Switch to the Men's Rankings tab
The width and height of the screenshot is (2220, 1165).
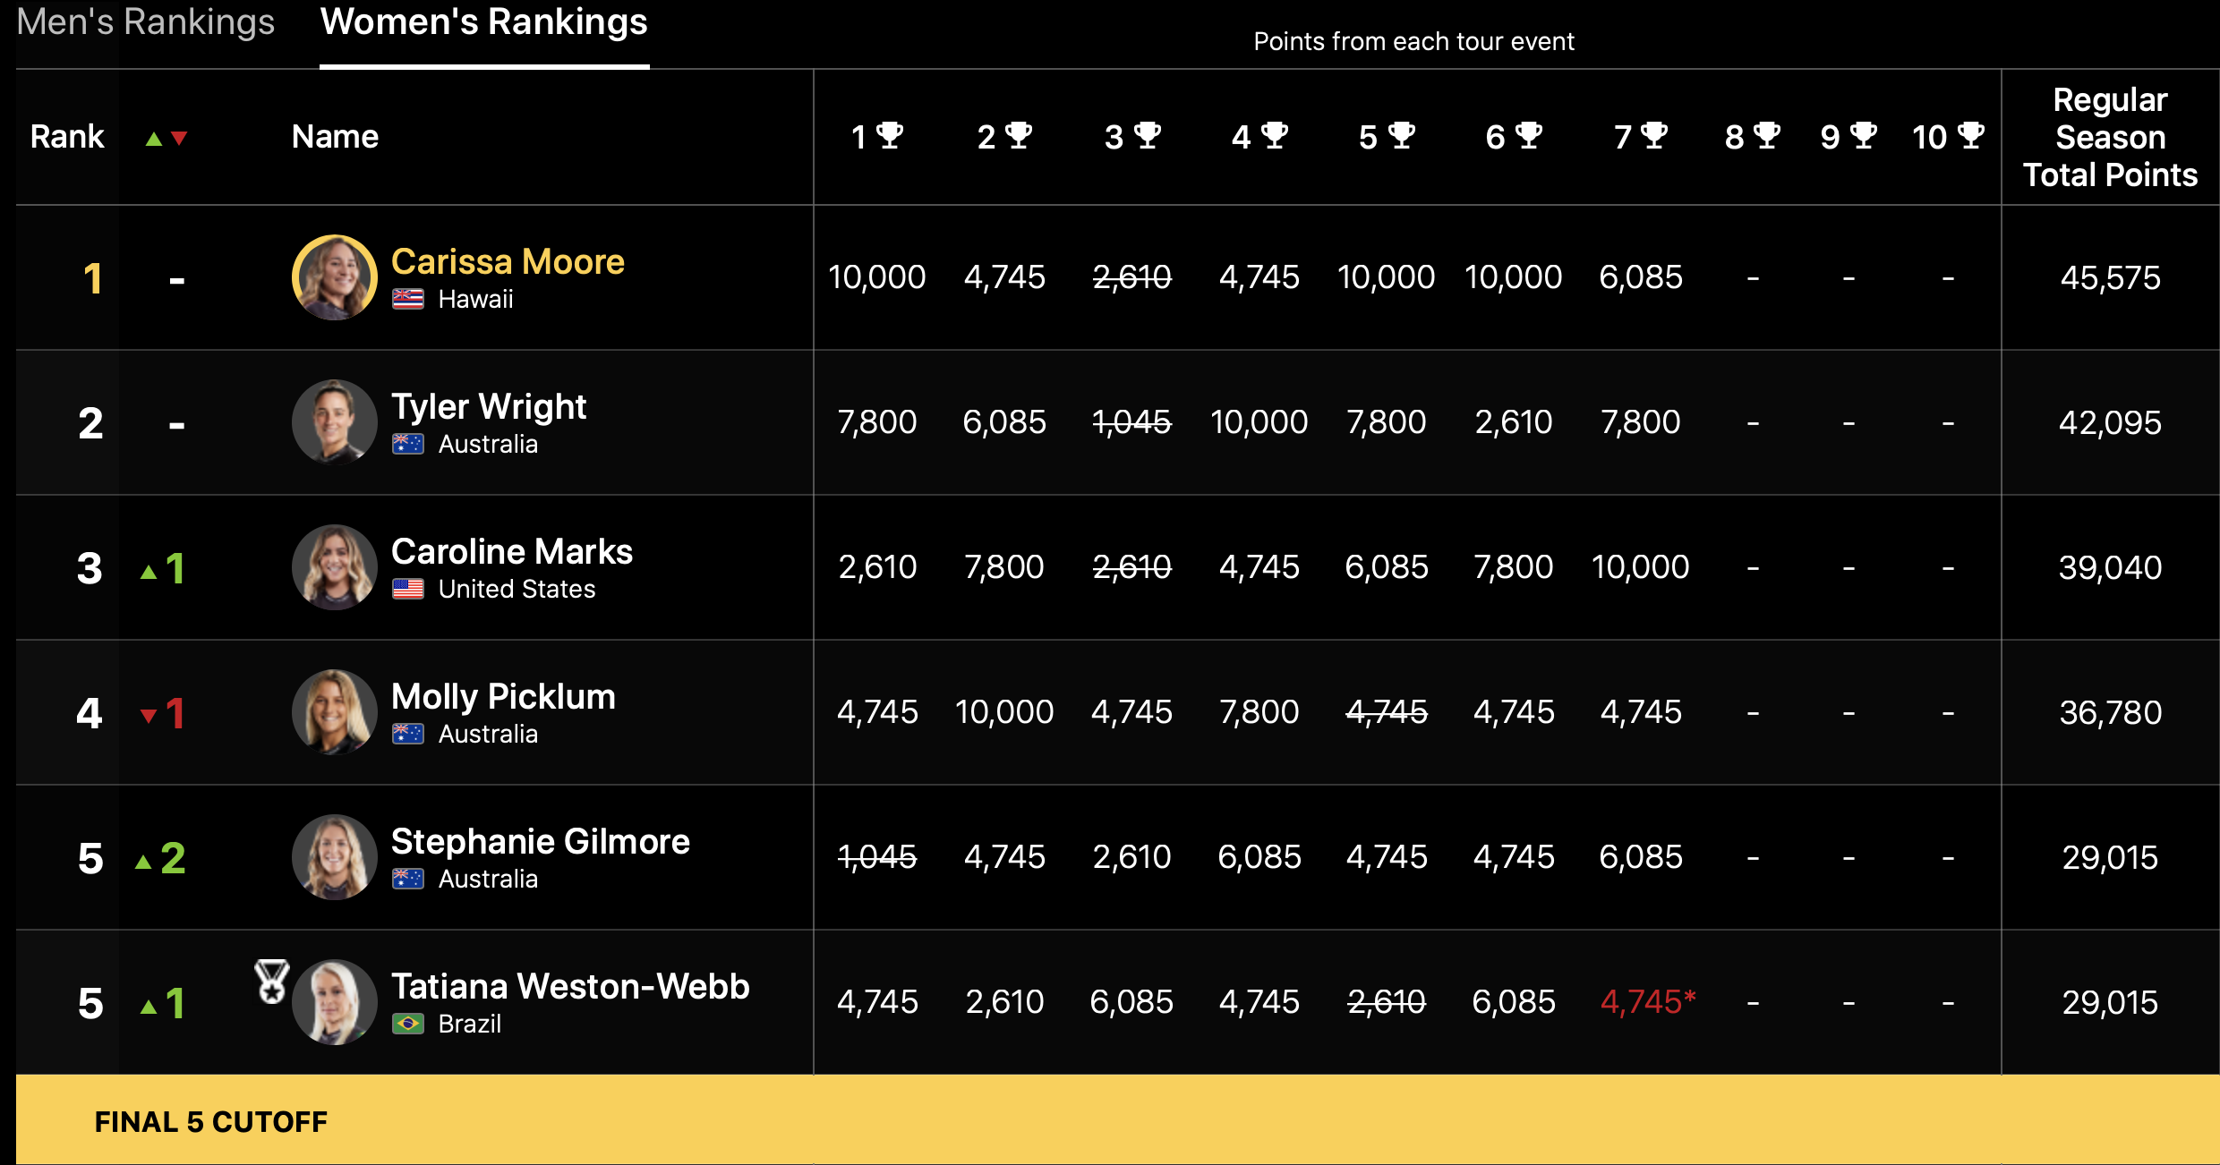coord(146,22)
